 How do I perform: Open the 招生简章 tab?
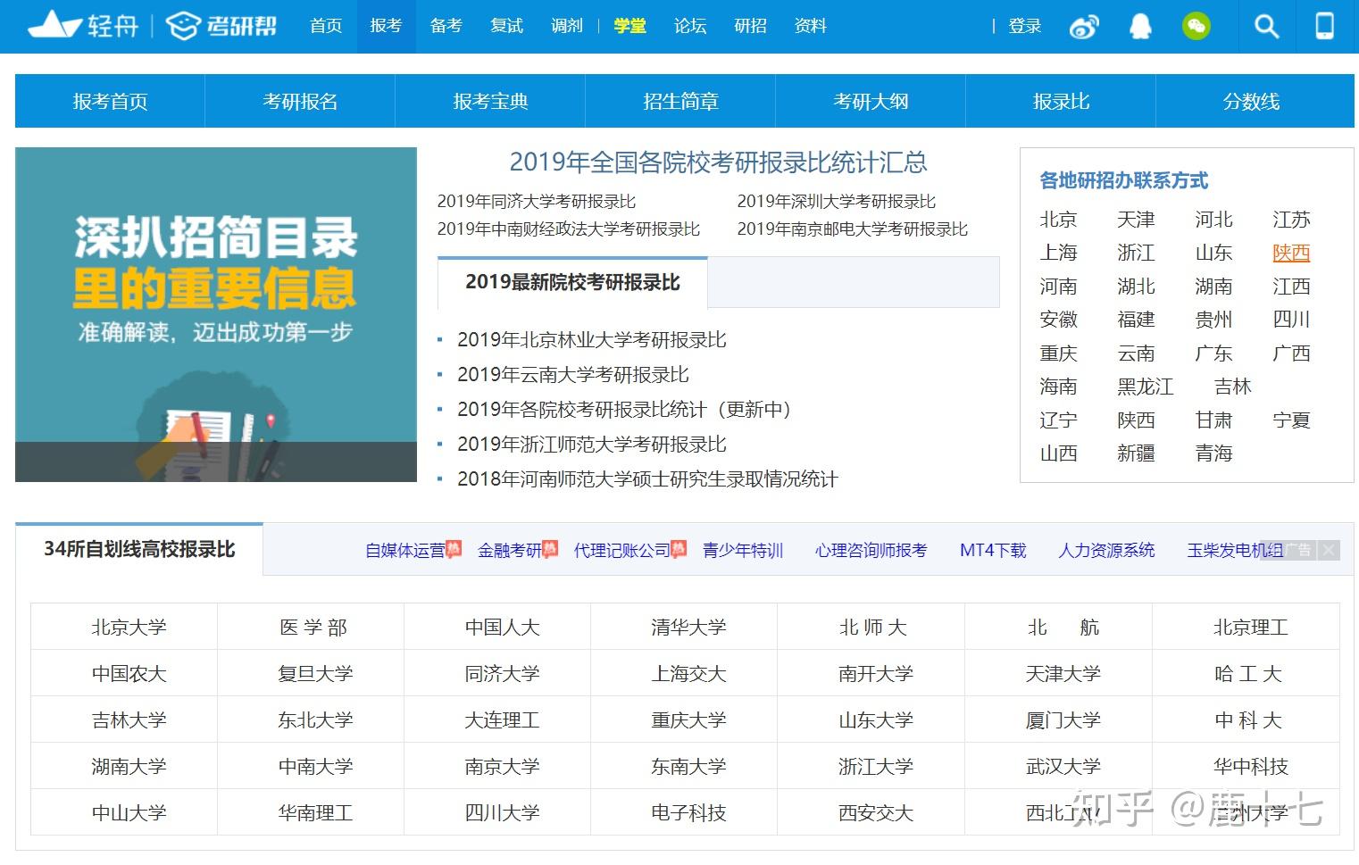[x=680, y=101]
